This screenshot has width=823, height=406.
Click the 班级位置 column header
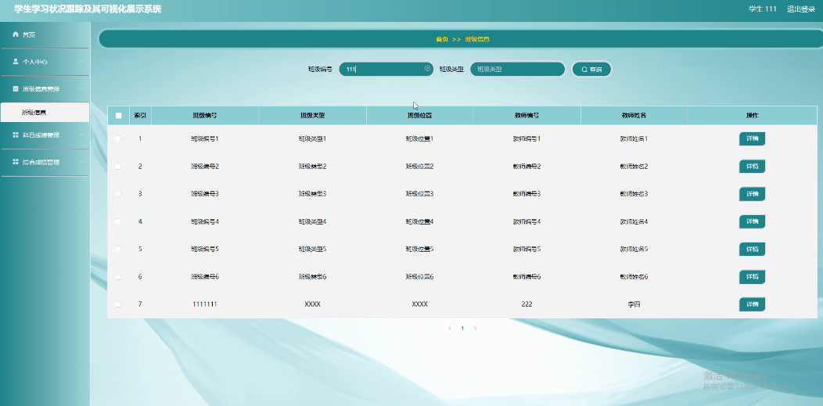tap(419, 116)
